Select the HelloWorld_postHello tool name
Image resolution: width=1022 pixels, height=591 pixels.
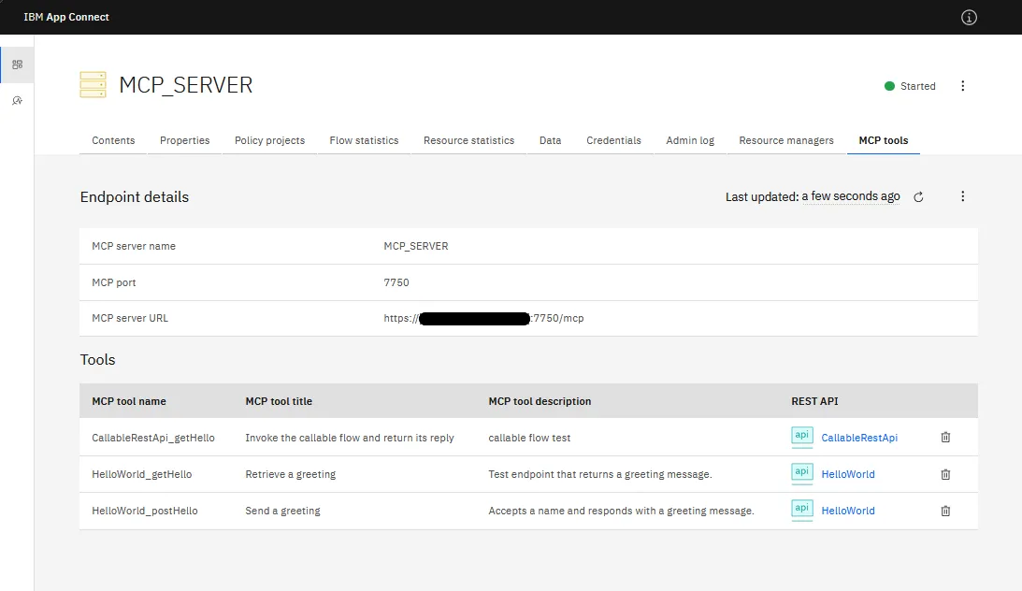point(145,511)
